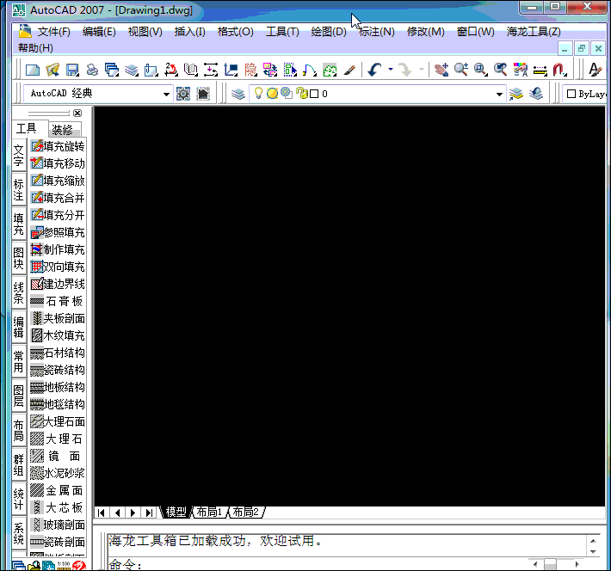Viewport: 611px width, 571px height.
Task: Open the 编辑(E) menu
Action: pyautogui.click(x=99, y=32)
